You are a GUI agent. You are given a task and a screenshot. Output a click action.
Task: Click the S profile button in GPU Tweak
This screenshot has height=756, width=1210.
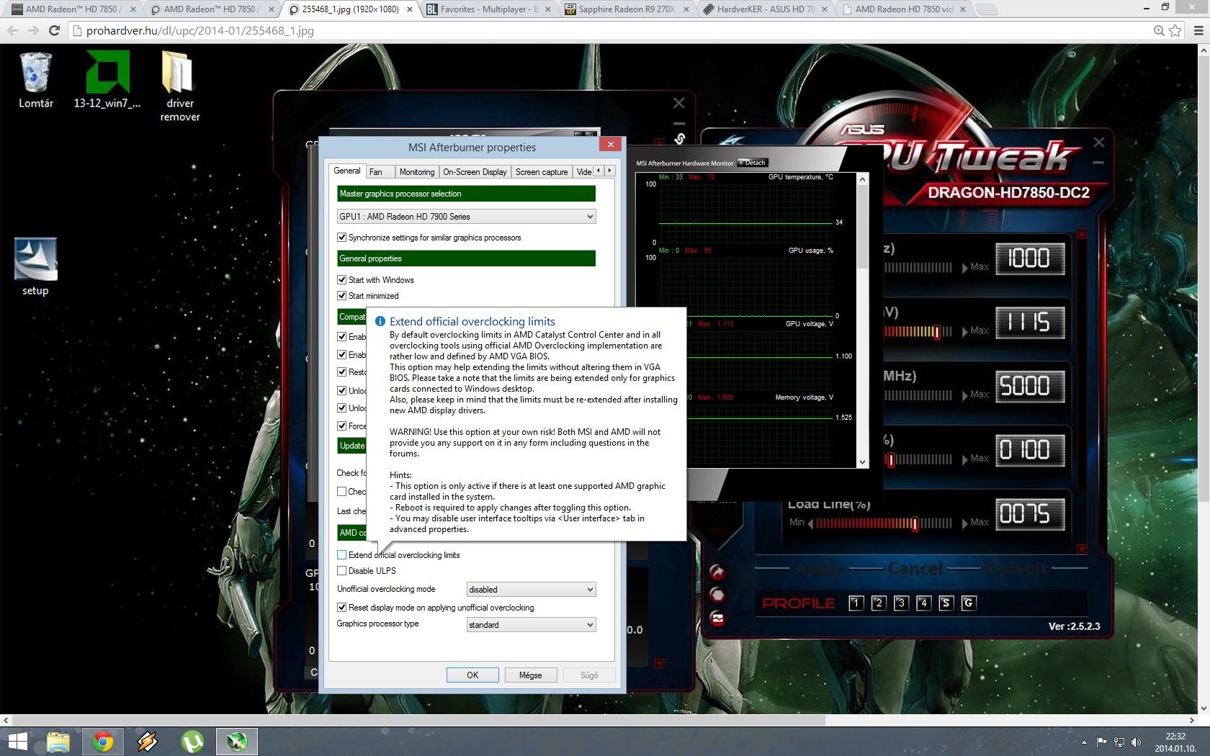[946, 603]
